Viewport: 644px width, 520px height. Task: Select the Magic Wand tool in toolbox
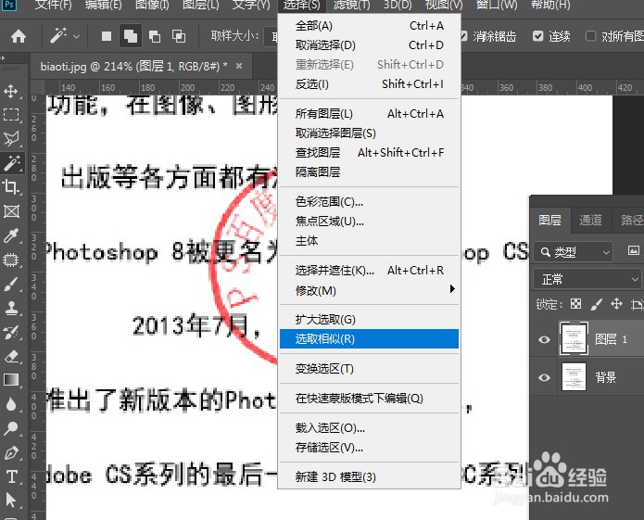12,163
